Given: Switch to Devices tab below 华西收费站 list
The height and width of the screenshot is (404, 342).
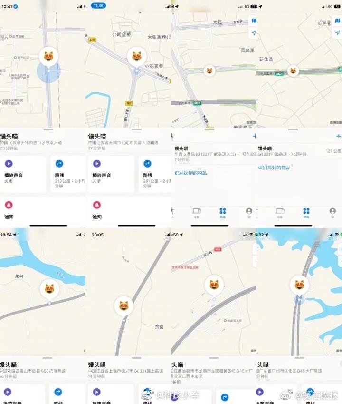Looking at the screenshot, I should (x=197, y=213).
